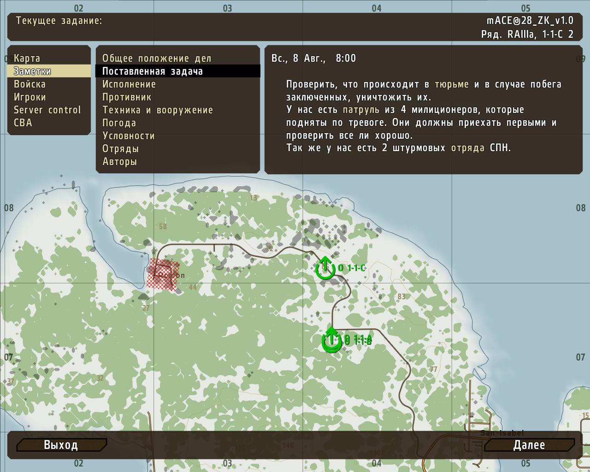The height and width of the screenshot is (472, 590).
Task: Click the red hatched Prison area marker
Action: (162, 275)
